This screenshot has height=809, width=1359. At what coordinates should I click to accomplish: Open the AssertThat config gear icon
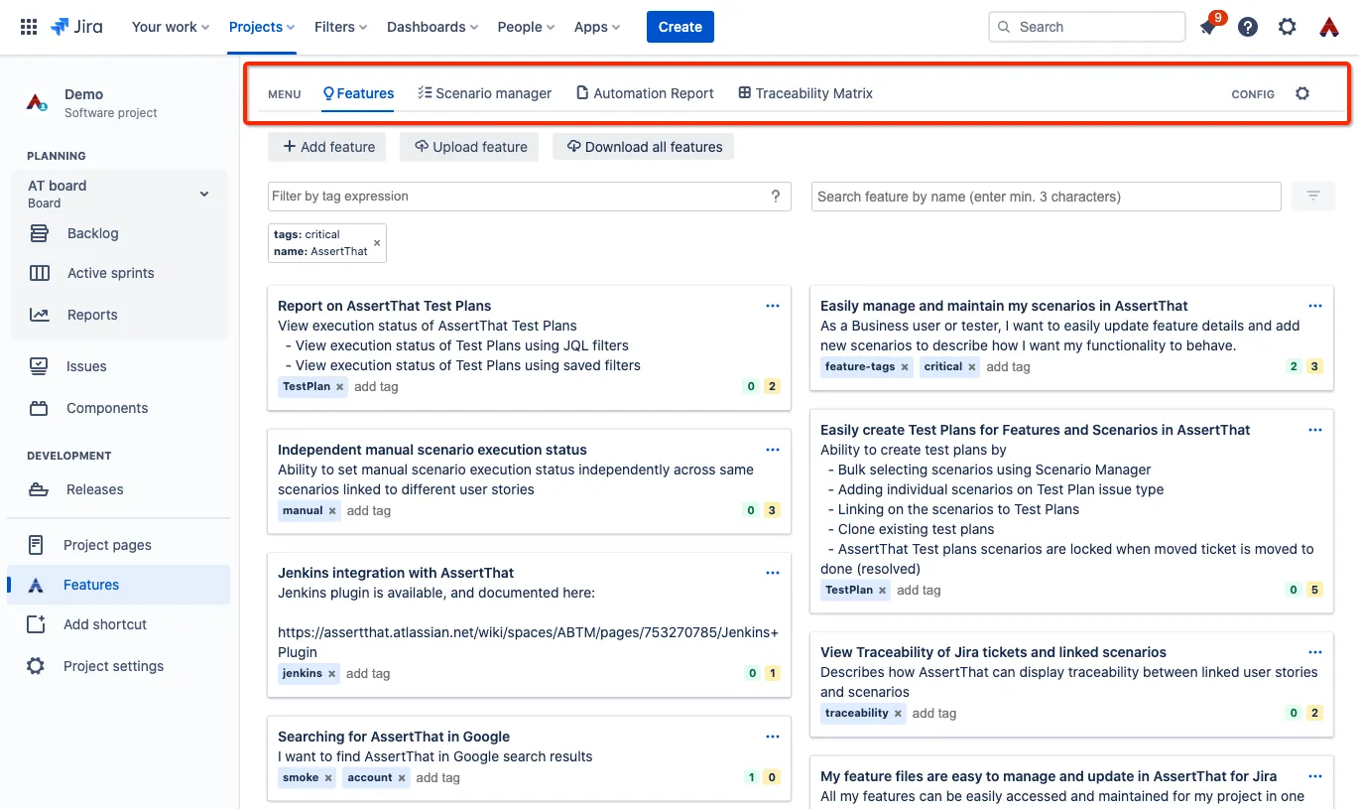pos(1302,93)
